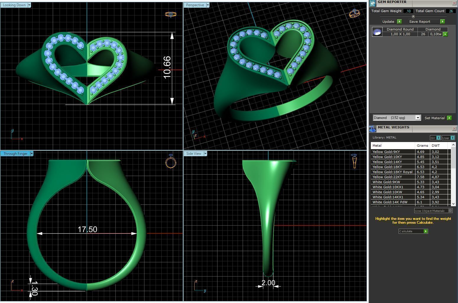
Task: Click the Grams column header
Action: [x=423, y=146]
